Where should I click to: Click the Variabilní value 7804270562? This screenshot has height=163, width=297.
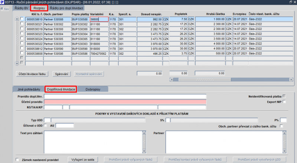[99, 54]
